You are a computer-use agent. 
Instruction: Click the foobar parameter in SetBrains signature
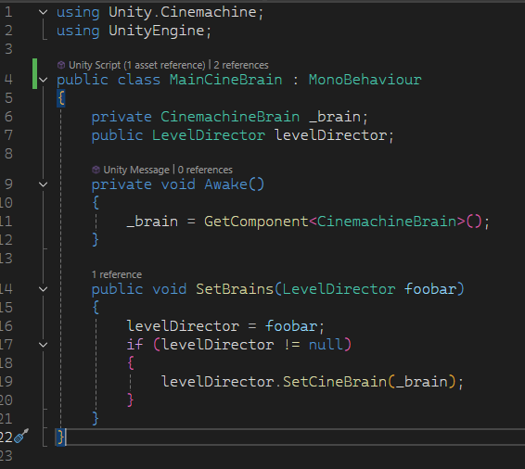coord(430,289)
